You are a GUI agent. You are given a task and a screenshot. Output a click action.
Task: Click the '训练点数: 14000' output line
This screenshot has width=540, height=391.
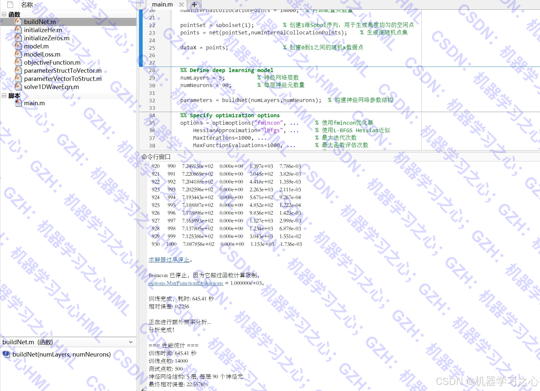(x=168, y=361)
